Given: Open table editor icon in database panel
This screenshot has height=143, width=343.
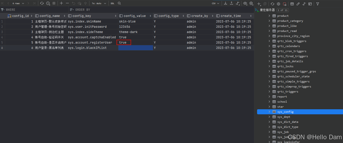Looking at the screenshot, I should click(292, 4).
